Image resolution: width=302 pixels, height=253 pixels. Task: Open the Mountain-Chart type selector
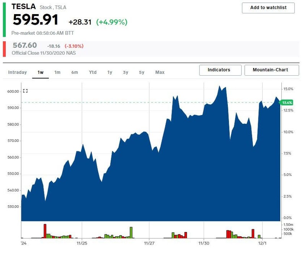click(x=270, y=70)
